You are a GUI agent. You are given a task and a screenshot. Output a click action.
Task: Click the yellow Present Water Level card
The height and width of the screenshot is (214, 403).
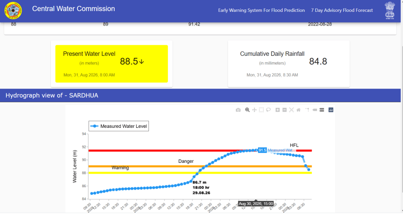pyautogui.click(x=111, y=64)
